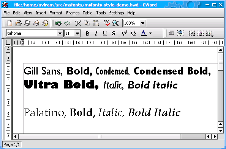Image resolution: width=226 pixels, height=149 pixels.
Task: Toggle superscript formatting
Action: (x=124, y=33)
